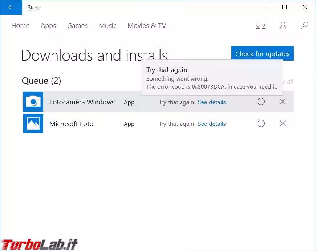Click the back arrow in title bar
Image resolution: width=316 pixels, height=251 pixels.
coord(11,7)
